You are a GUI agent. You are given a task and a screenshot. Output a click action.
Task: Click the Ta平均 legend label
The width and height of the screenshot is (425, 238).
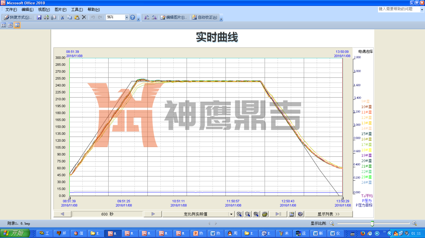click(367, 196)
